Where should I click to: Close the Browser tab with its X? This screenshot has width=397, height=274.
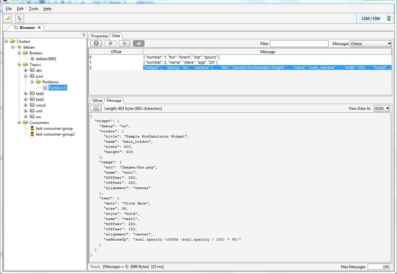(x=39, y=28)
